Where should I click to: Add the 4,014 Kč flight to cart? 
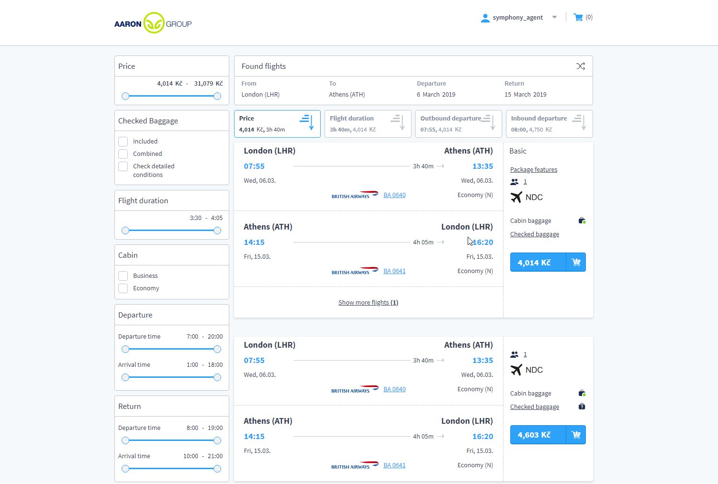click(576, 262)
